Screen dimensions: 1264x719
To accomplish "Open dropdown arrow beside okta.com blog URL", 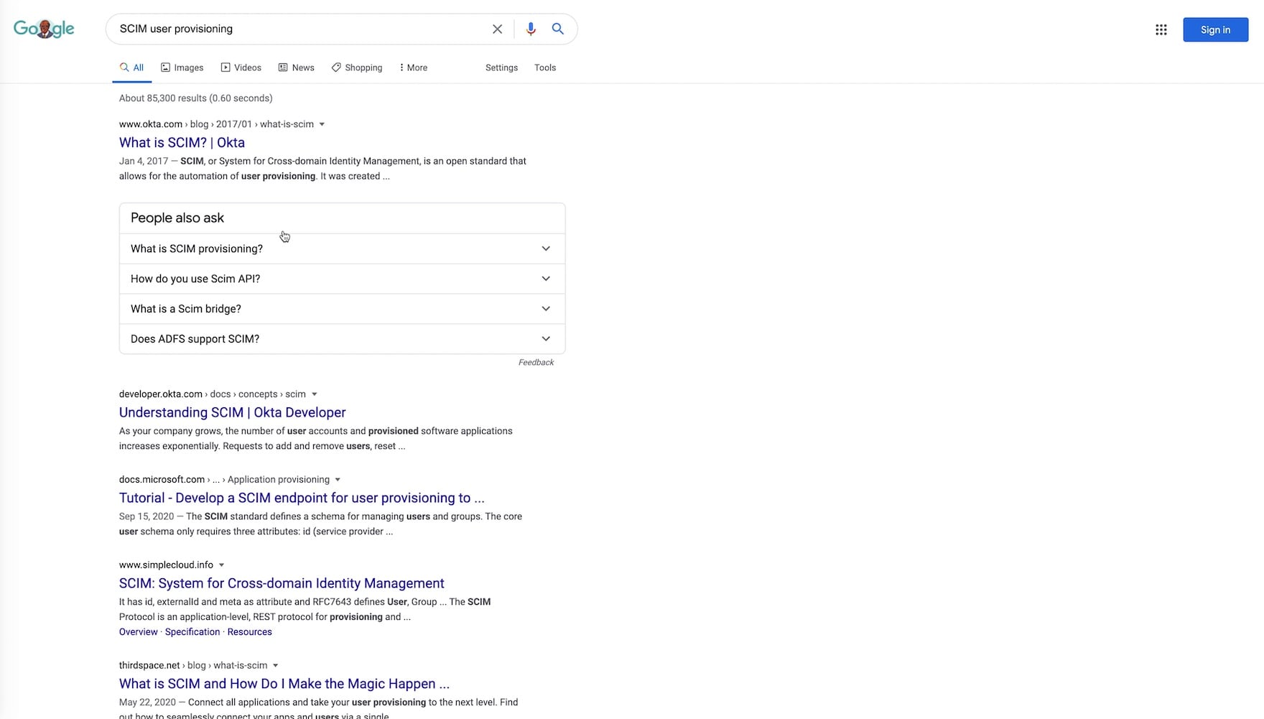I will [x=322, y=124].
